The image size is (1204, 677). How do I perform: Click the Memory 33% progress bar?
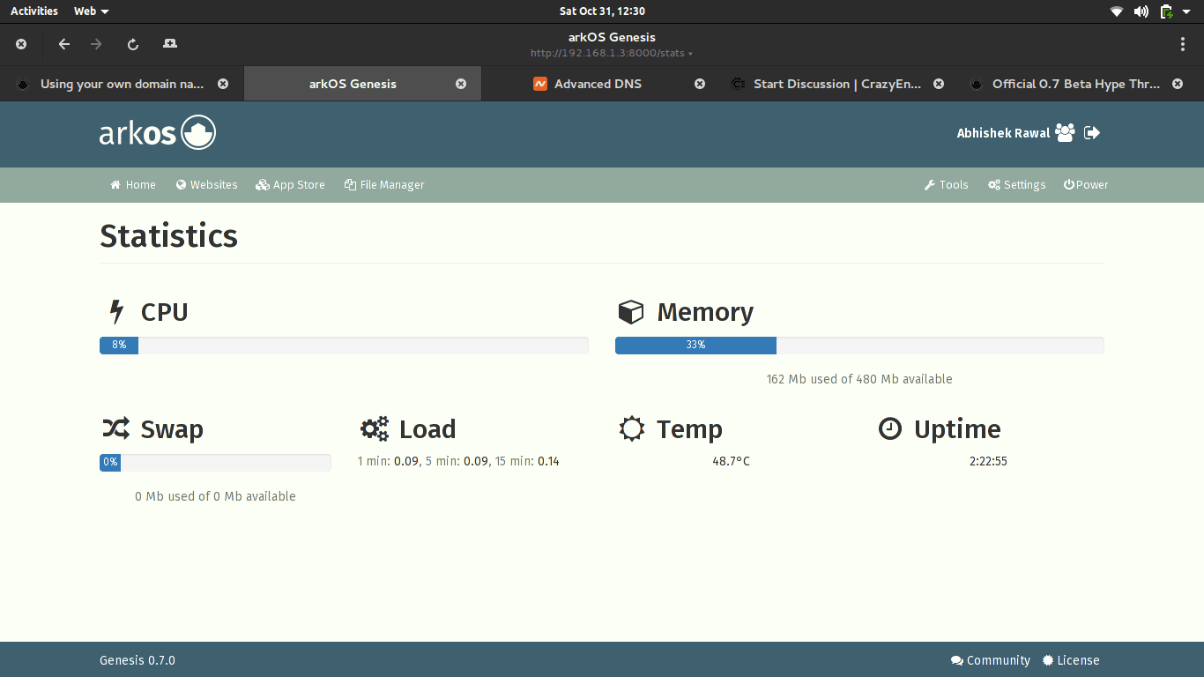pyautogui.click(x=859, y=345)
